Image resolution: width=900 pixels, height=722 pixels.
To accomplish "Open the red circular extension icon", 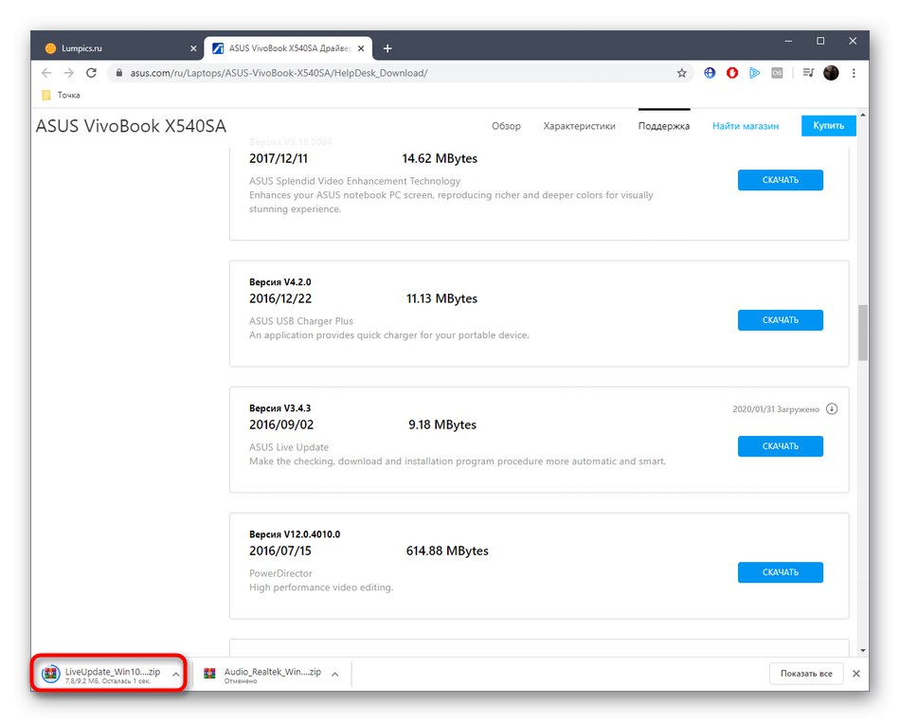I will pyautogui.click(x=731, y=73).
